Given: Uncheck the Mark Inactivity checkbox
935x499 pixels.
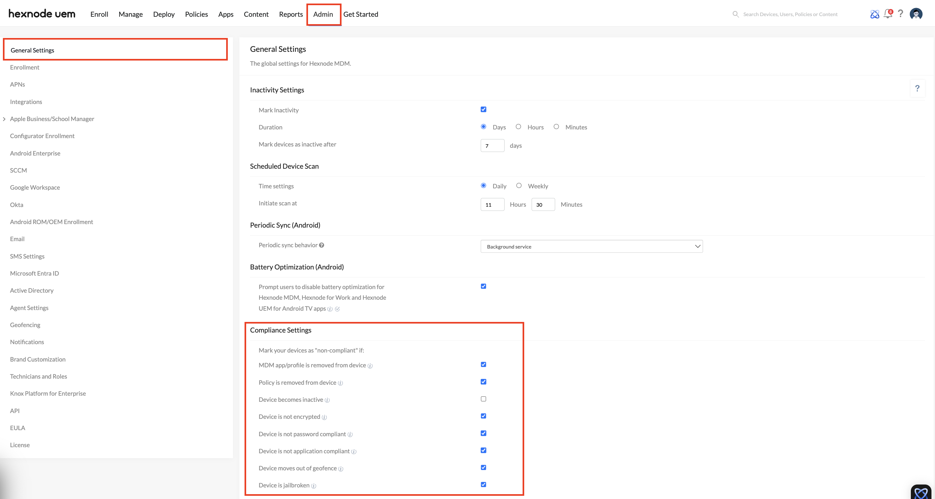Looking at the screenshot, I should (484, 109).
